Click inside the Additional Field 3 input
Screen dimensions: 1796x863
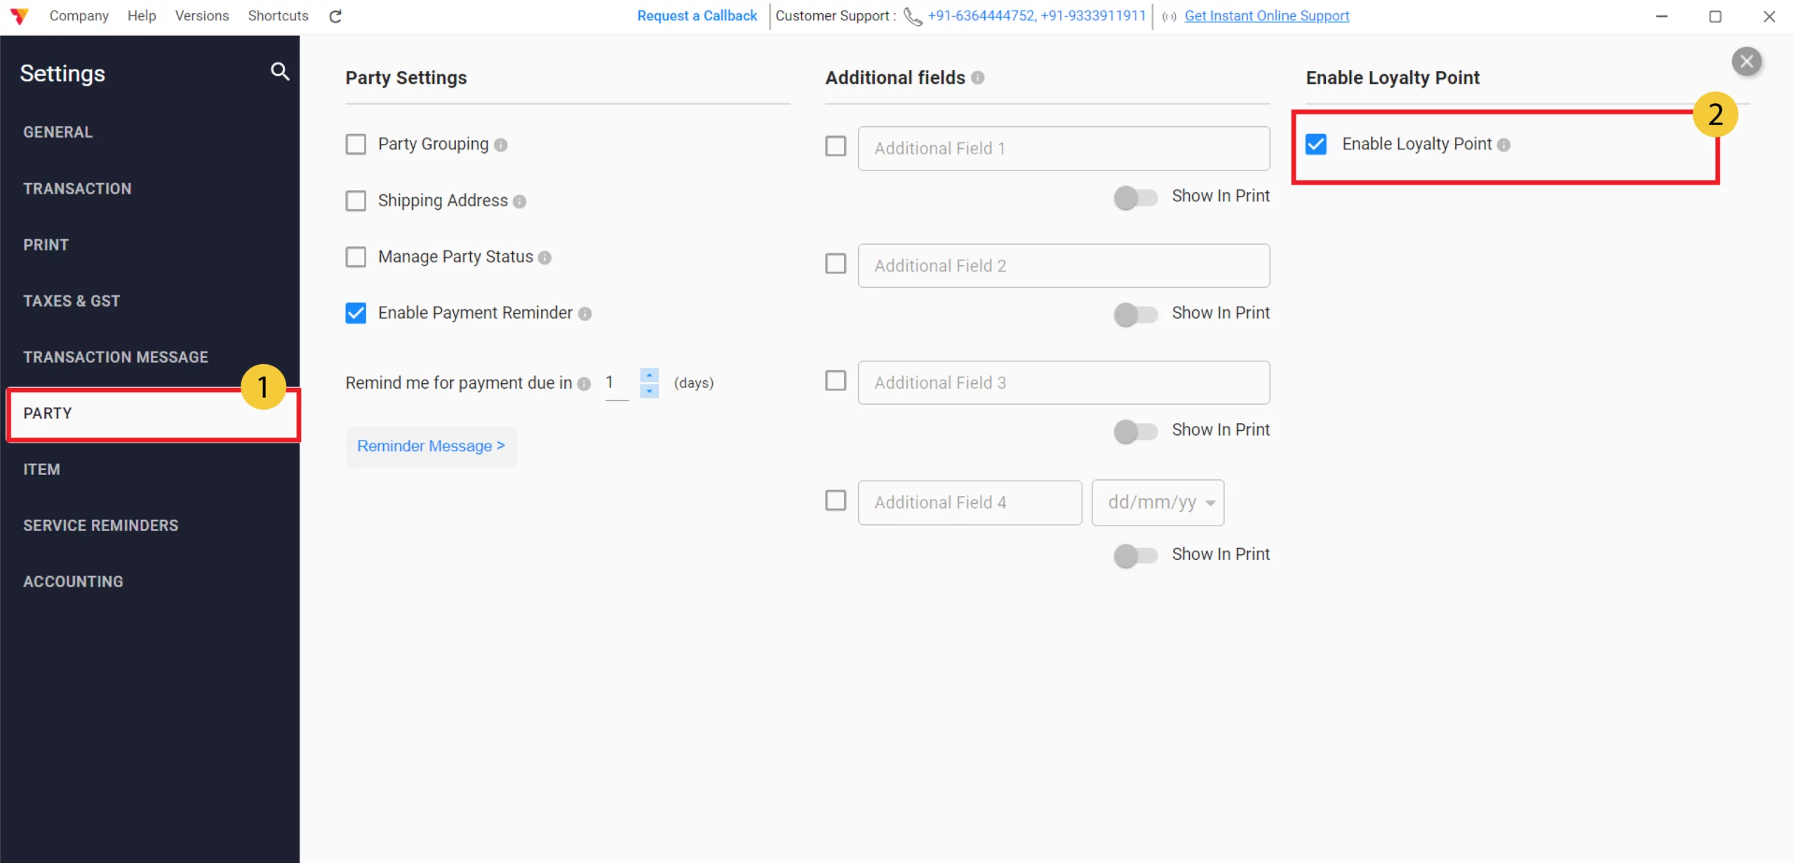pos(1063,382)
